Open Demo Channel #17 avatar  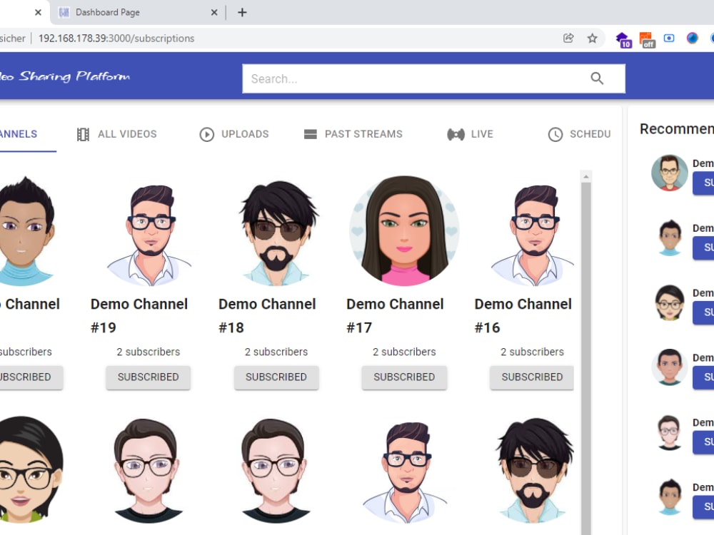404,231
